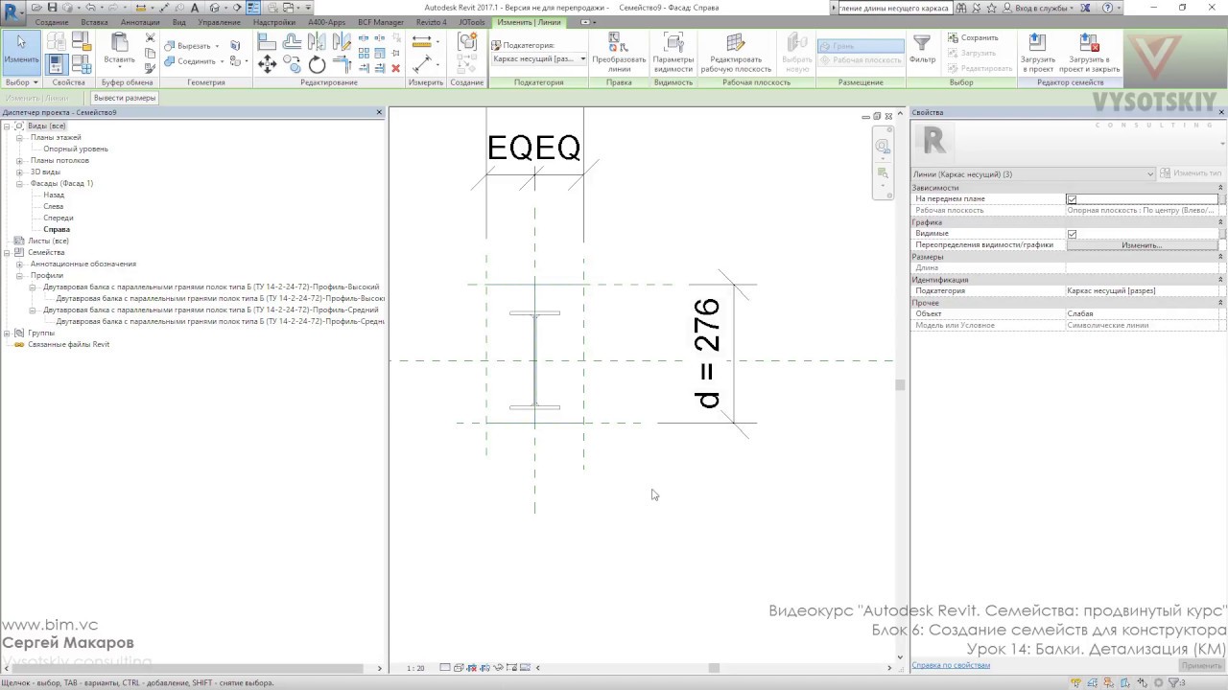The width and height of the screenshot is (1228, 690).
Task: Click the Open folder icon in quick access toolbar
Action: point(37,8)
